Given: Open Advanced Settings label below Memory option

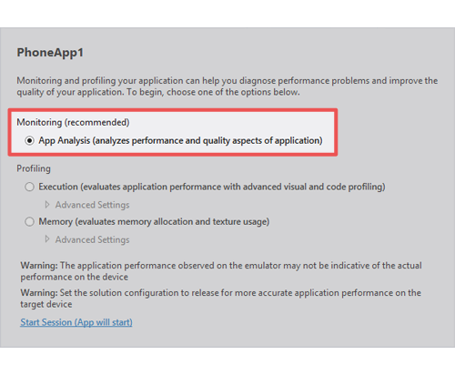Looking at the screenshot, I should (x=92, y=240).
